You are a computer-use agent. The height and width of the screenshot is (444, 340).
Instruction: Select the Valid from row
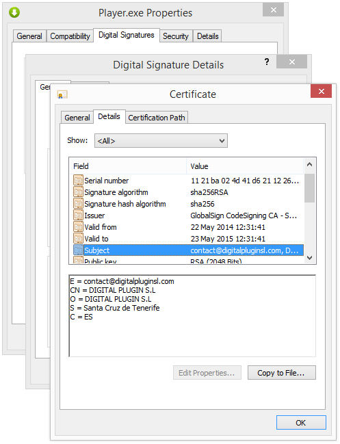point(187,227)
